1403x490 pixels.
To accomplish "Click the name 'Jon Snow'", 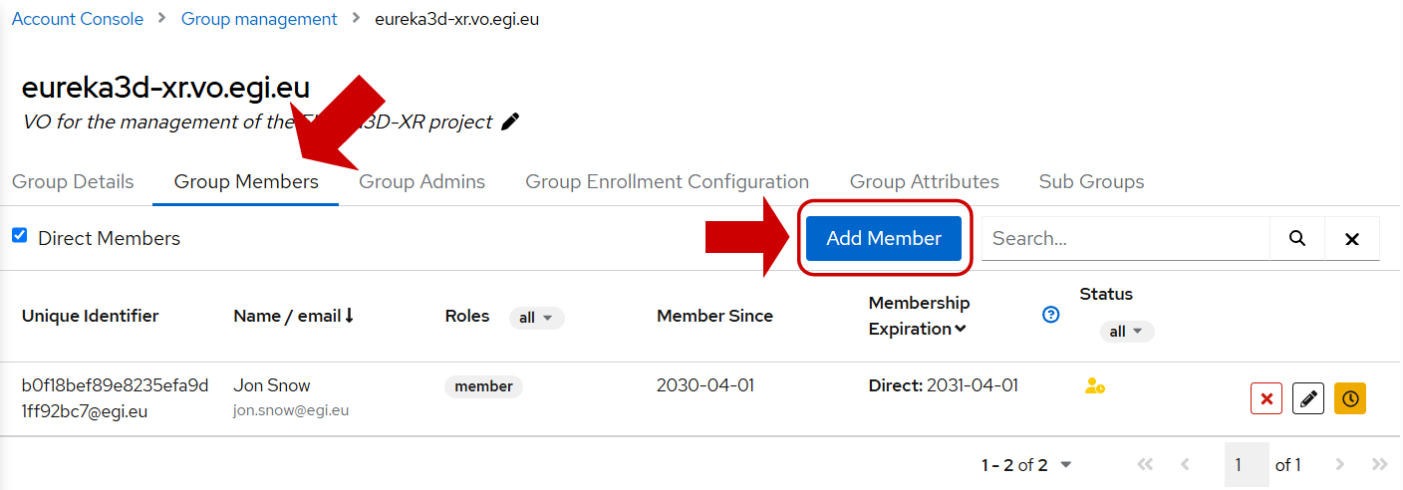I will [272, 385].
